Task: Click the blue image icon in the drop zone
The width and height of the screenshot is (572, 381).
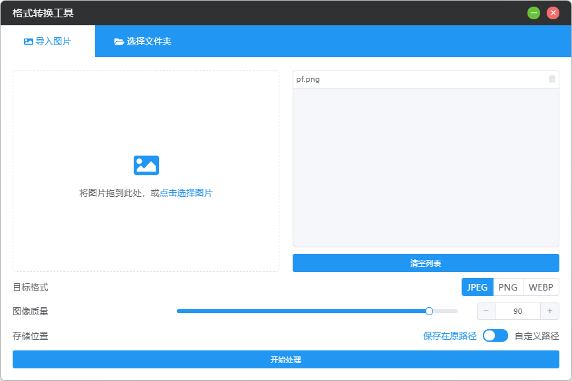Action: point(146,165)
